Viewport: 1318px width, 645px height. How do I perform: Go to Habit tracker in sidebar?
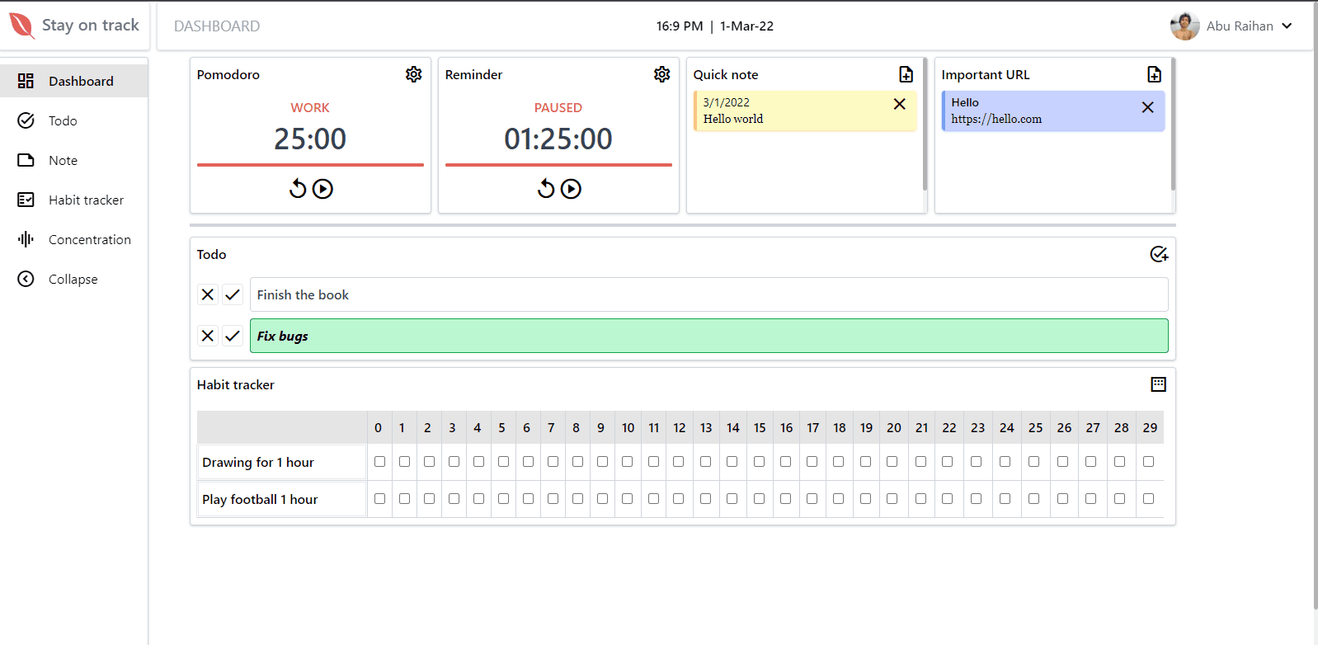tap(86, 200)
